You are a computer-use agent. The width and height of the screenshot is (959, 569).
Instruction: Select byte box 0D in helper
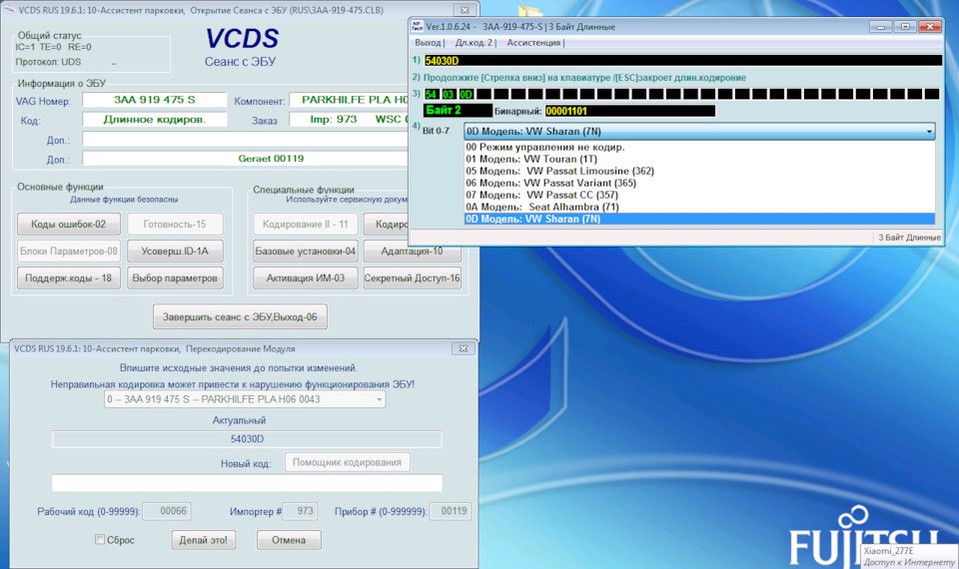pyautogui.click(x=467, y=94)
